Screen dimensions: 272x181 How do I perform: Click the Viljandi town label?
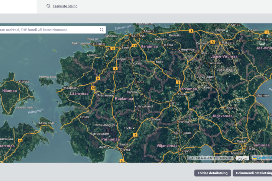click(x=187, y=151)
